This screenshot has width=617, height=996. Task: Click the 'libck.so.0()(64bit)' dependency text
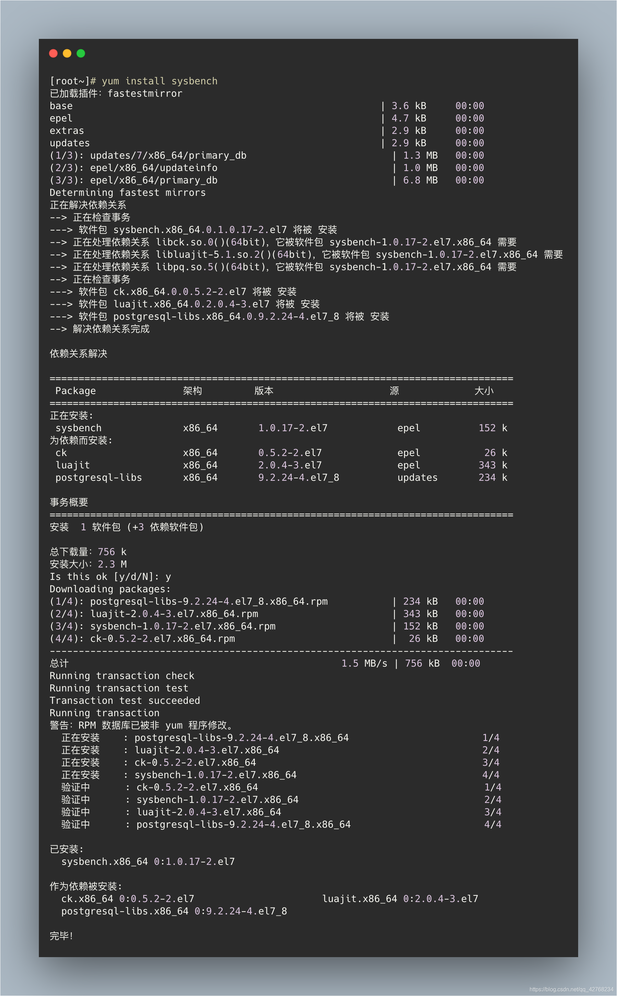pos(210,242)
